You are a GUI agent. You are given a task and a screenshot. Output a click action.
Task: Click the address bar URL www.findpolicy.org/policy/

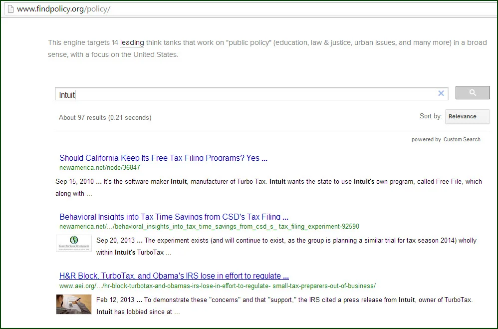pos(63,9)
